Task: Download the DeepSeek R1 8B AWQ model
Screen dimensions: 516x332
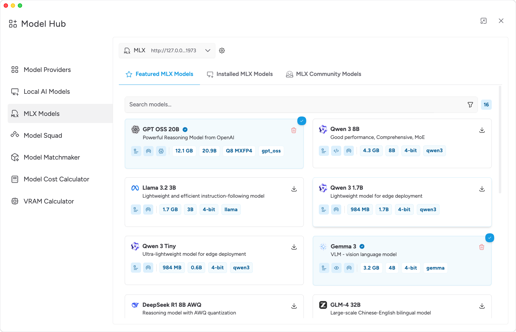Action: point(294,306)
